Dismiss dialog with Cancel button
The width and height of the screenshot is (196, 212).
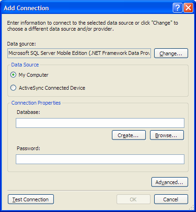point(171,199)
